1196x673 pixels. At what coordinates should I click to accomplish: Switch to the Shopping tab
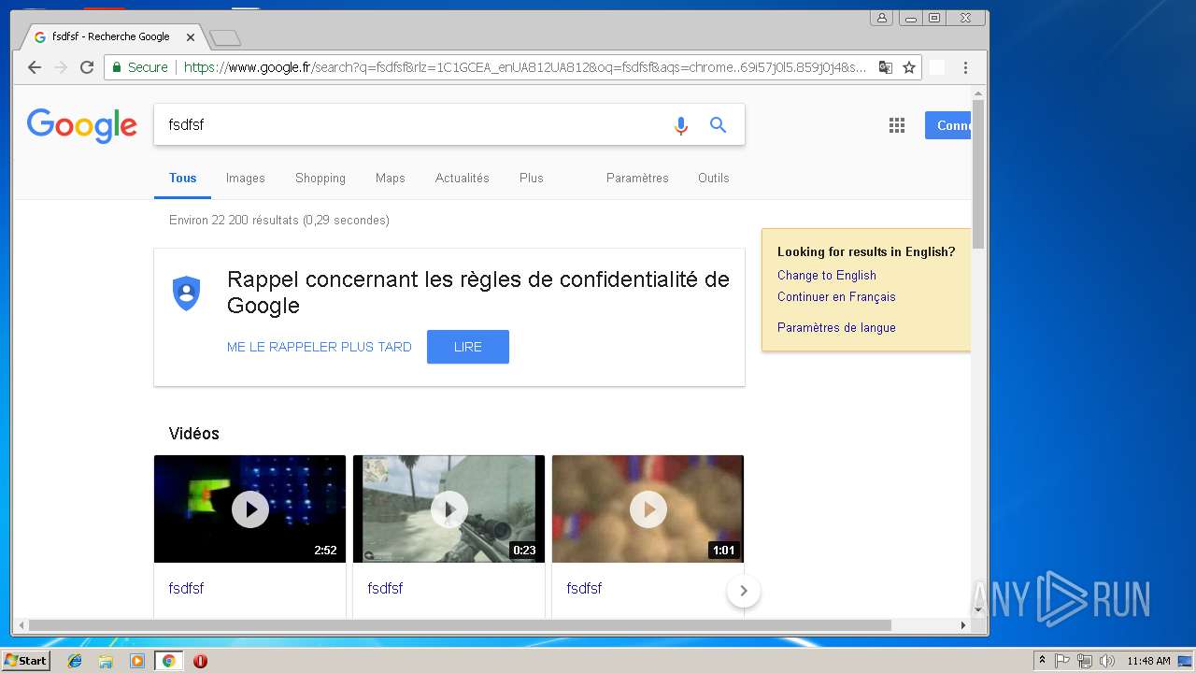click(320, 178)
